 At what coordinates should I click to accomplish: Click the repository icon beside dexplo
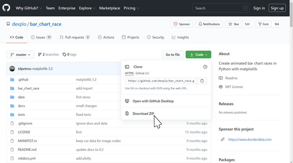coord(8,24)
